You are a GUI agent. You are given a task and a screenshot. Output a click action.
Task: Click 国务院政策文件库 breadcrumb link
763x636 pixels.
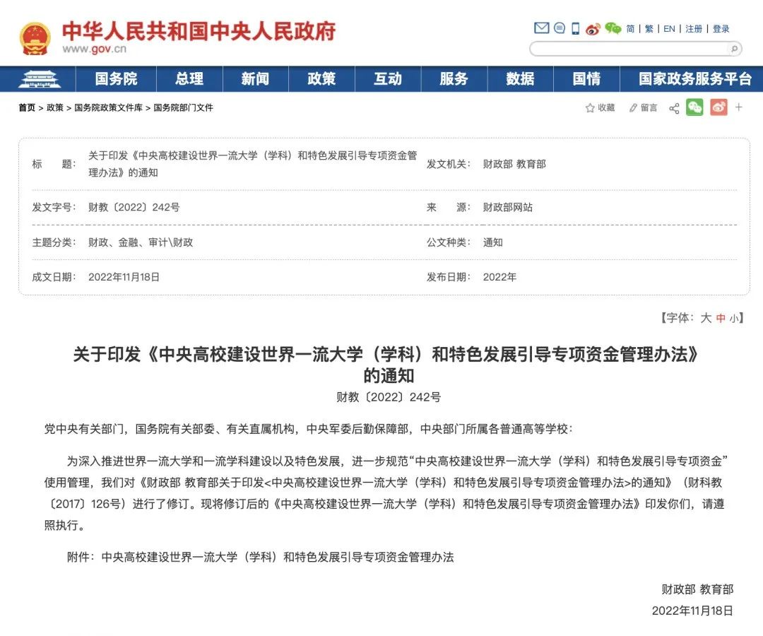108,108
